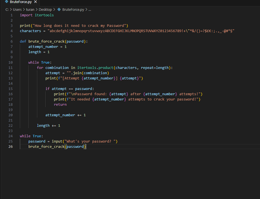Screen dimensions: 260x199
Task: Click the 'return' keyword on line 18
Action: (x=60, y=105)
